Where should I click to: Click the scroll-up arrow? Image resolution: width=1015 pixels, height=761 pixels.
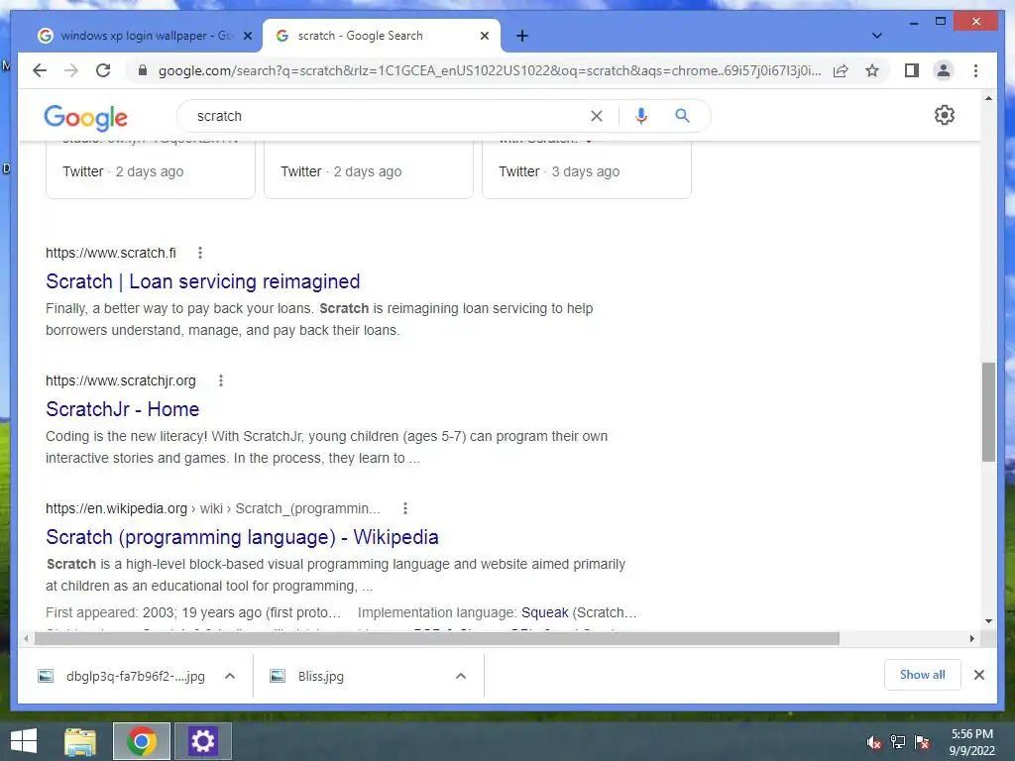(988, 98)
